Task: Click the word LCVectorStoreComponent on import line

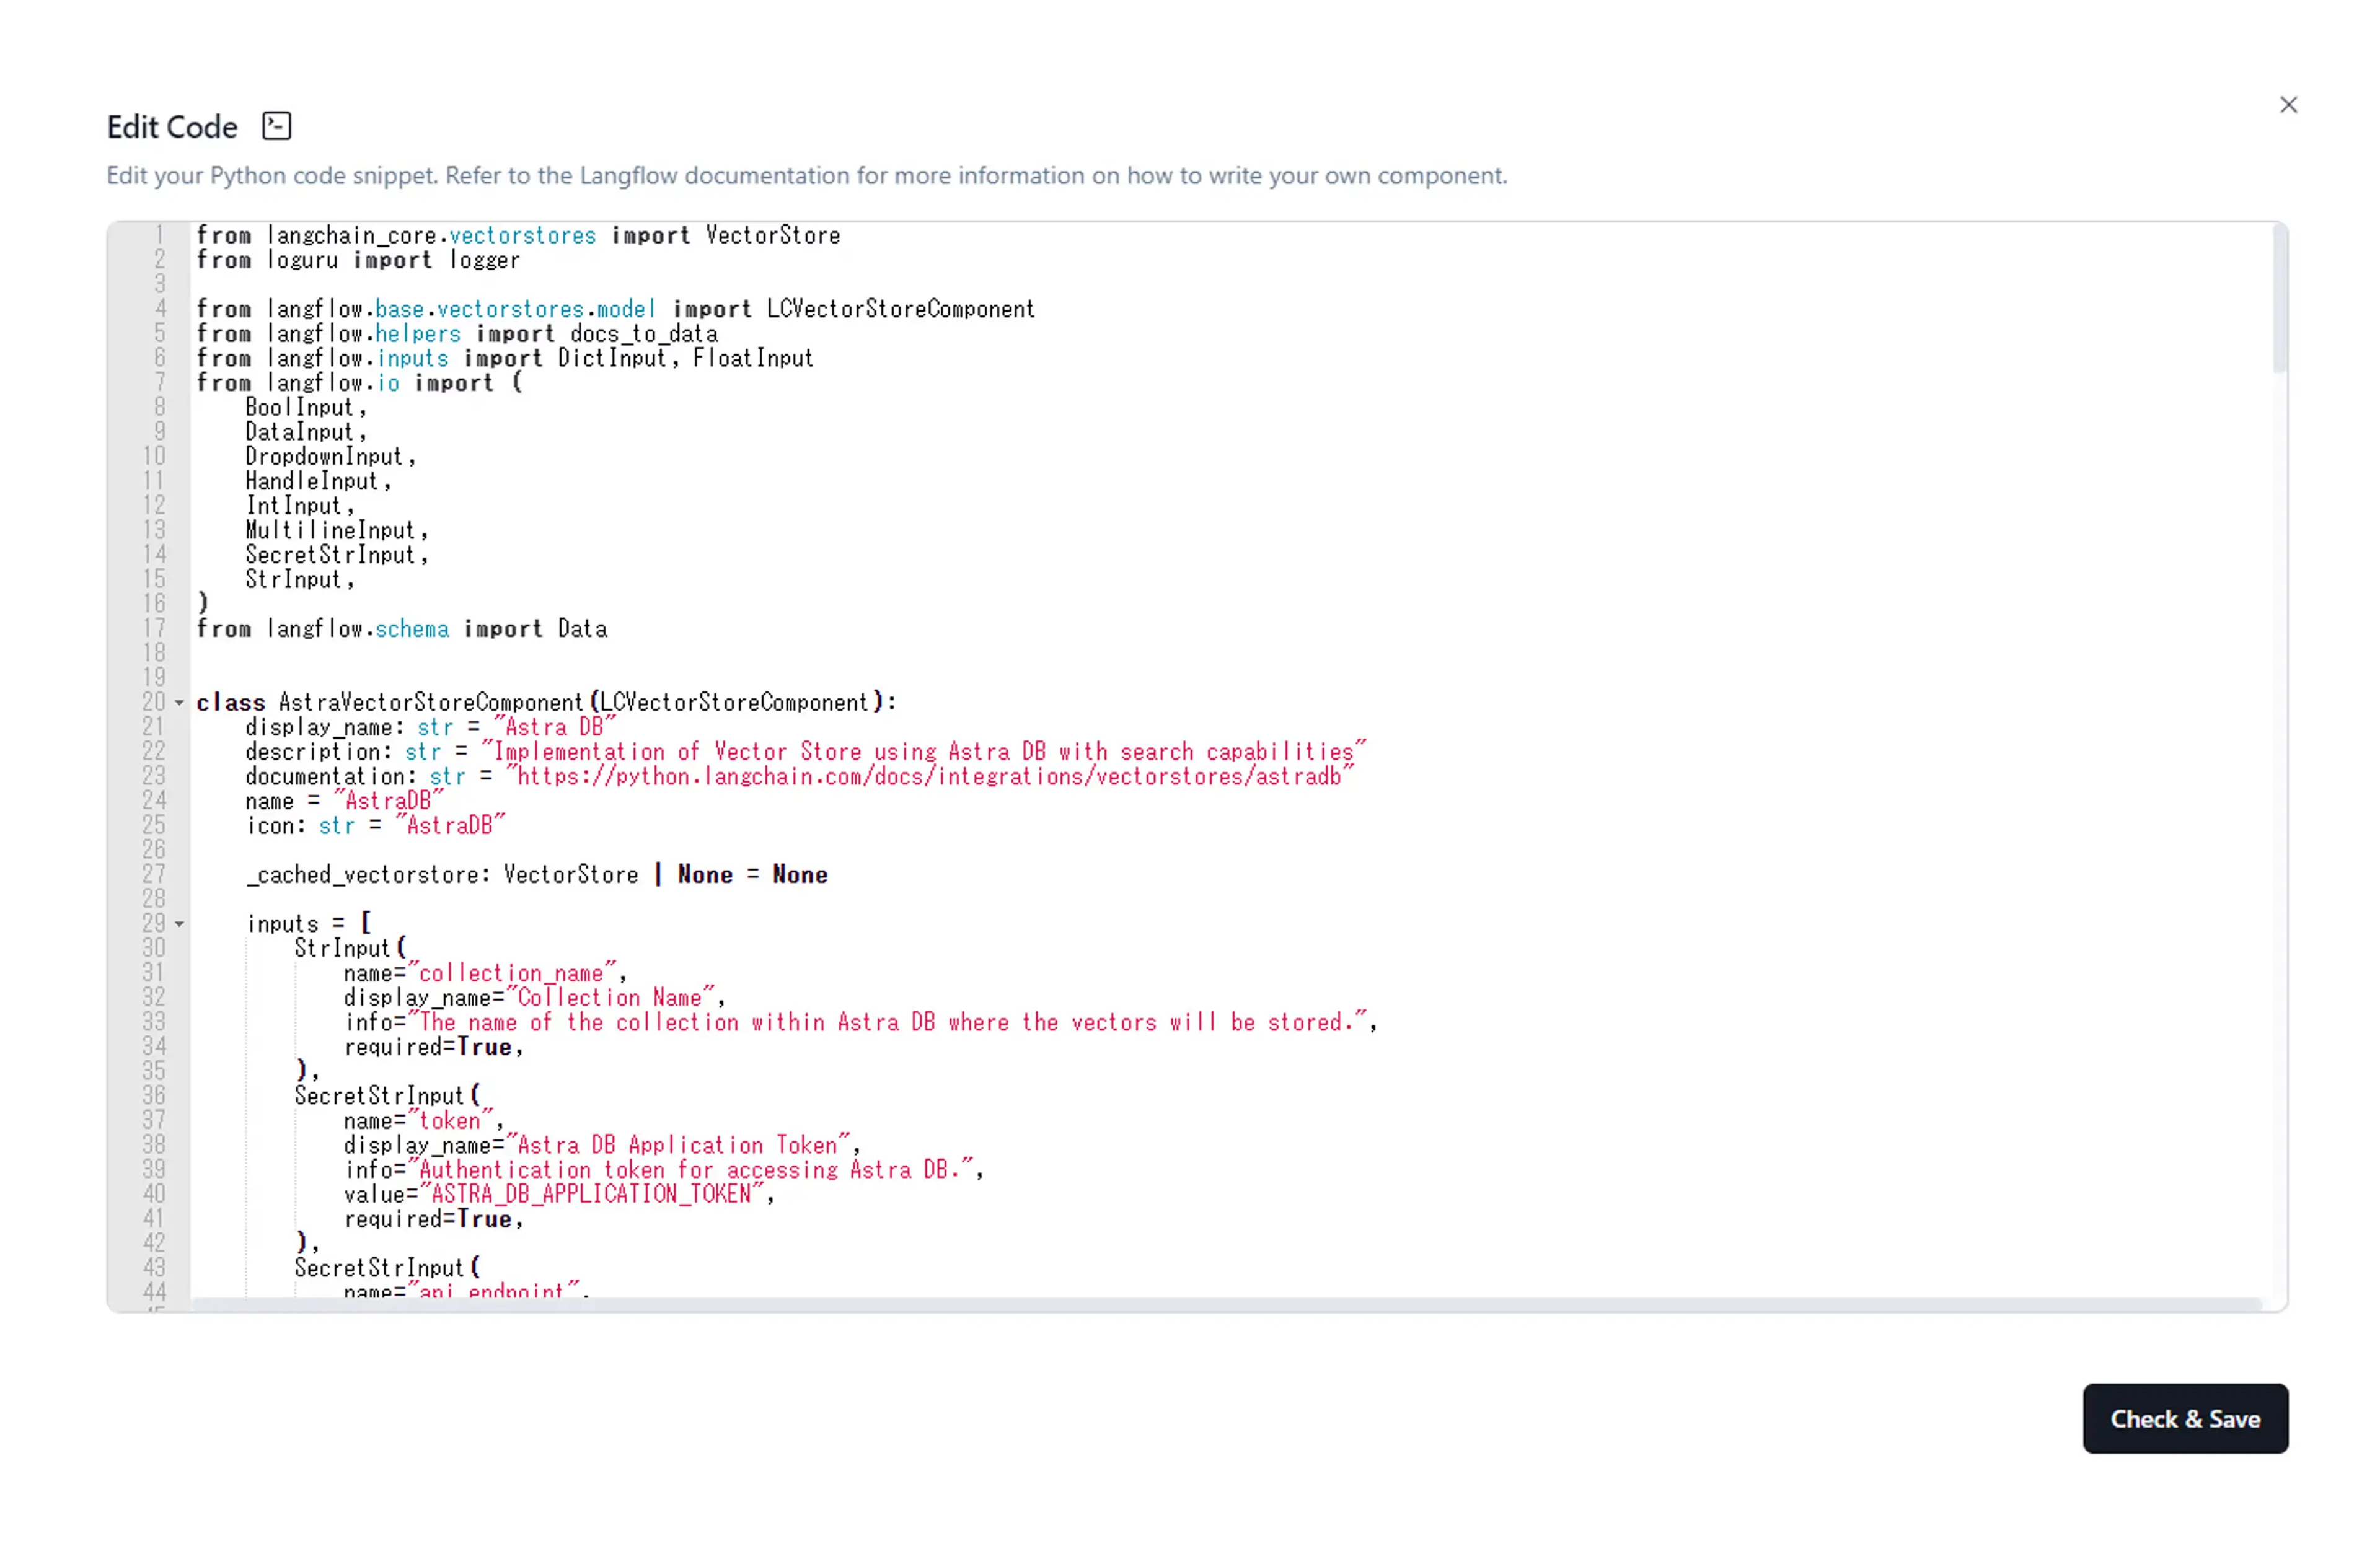Action: 900,309
